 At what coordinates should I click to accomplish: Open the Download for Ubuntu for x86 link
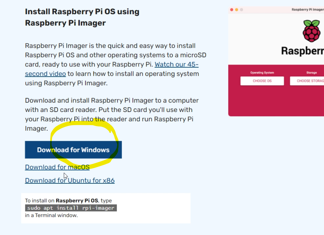click(70, 181)
